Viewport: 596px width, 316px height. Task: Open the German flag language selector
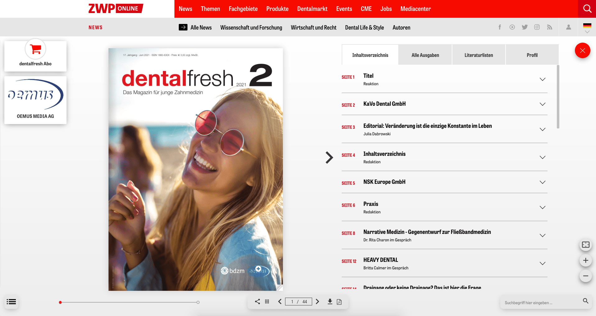click(587, 28)
